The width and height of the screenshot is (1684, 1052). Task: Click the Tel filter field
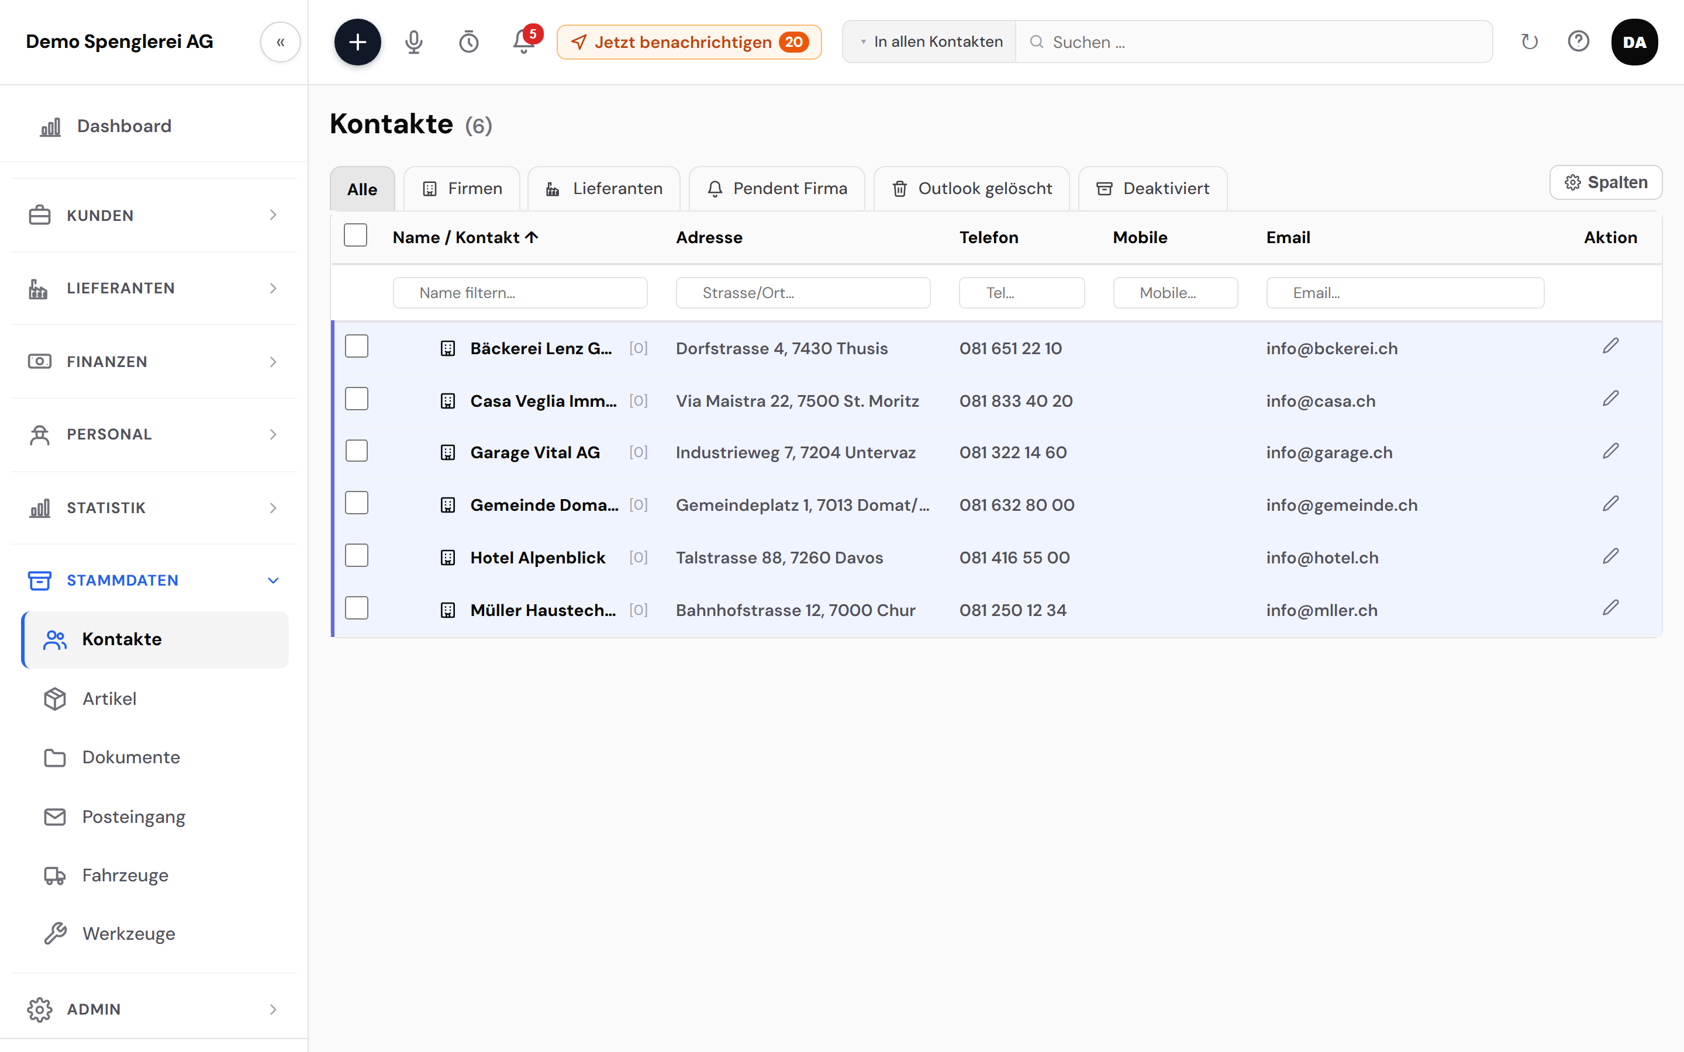tap(1022, 293)
